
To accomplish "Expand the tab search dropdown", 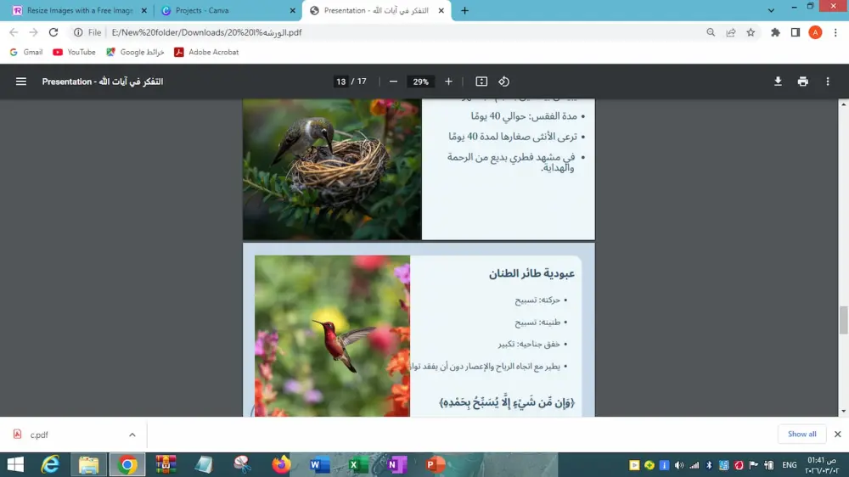I will pyautogui.click(x=771, y=10).
